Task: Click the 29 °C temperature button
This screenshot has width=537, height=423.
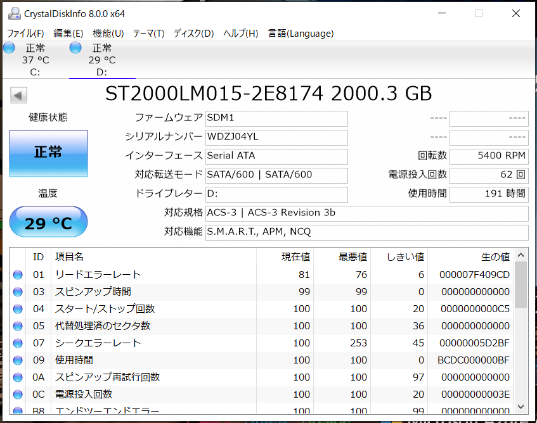Action: click(49, 222)
